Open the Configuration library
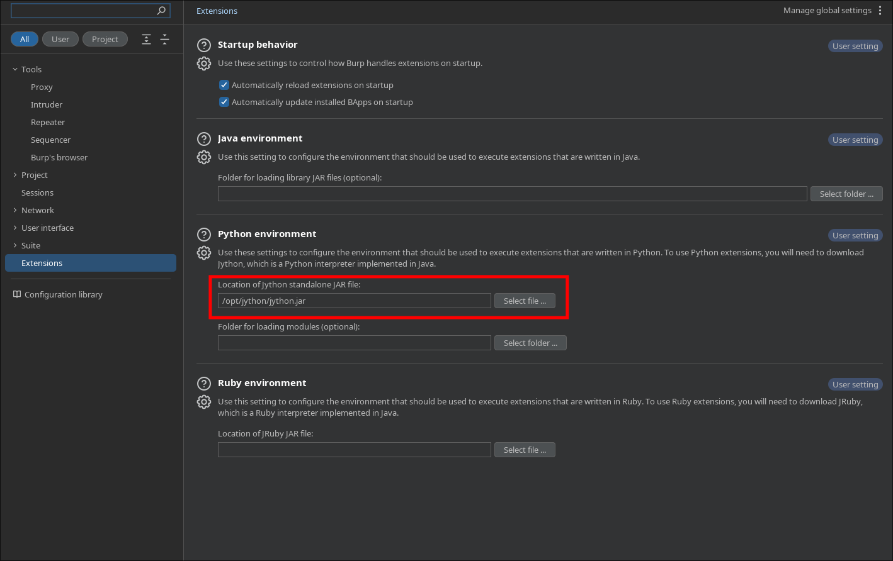The height and width of the screenshot is (561, 893). (63, 294)
